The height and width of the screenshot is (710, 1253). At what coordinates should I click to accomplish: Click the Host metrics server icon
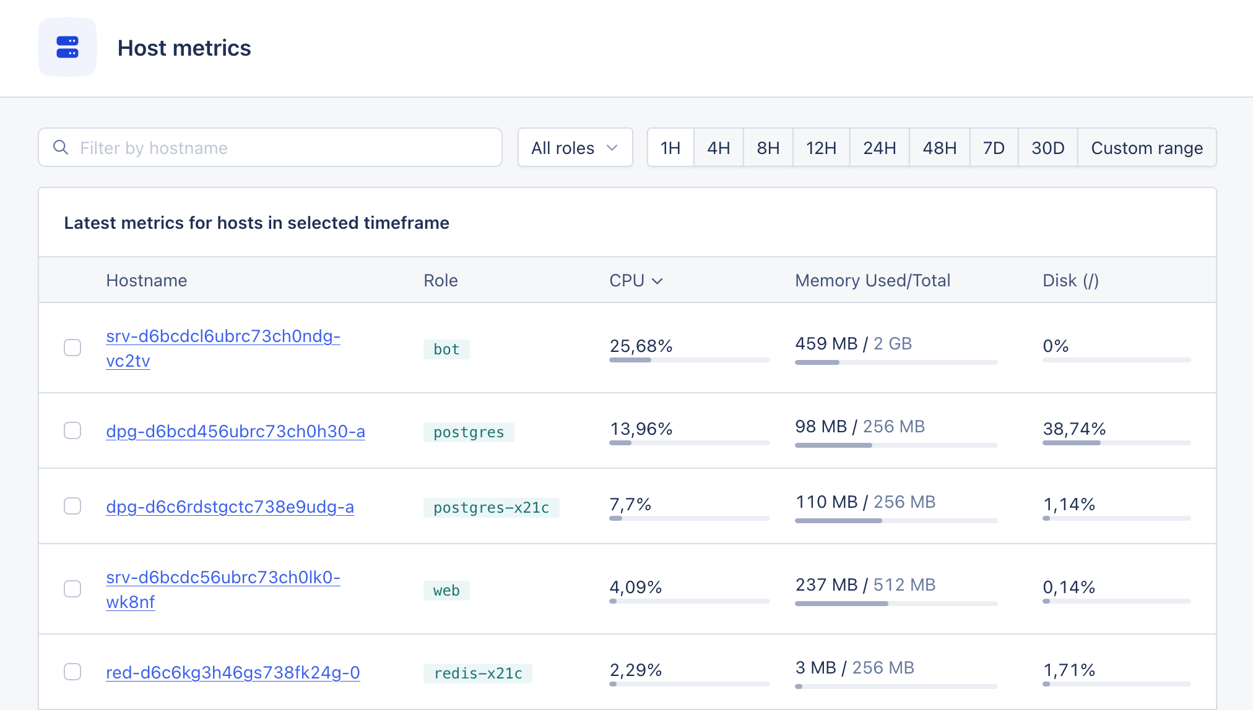tap(67, 47)
